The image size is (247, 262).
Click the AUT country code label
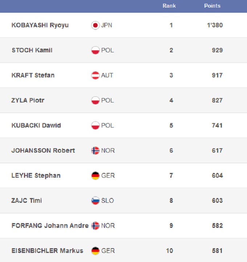[107, 76]
